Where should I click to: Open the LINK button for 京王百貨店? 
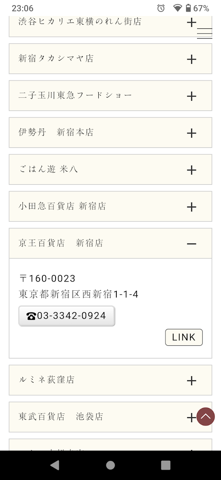(x=184, y=337)
